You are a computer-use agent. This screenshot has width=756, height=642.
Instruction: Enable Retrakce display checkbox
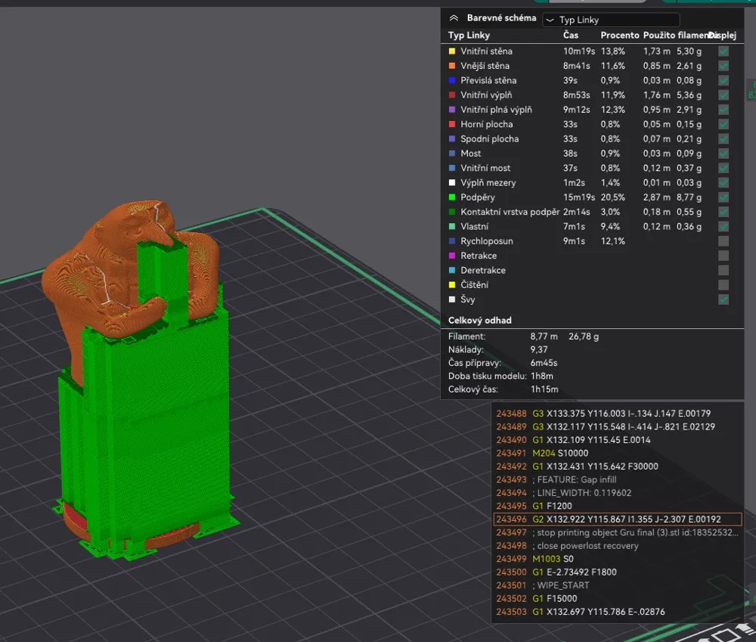[723, 256]
